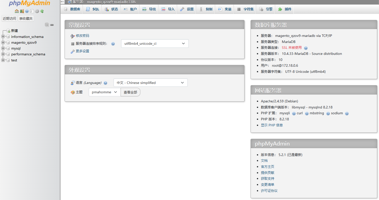The width and height of the screenshot is (379, 200).
Task: Open the 语言 language selection dropdown
Action: click(150, 82)
